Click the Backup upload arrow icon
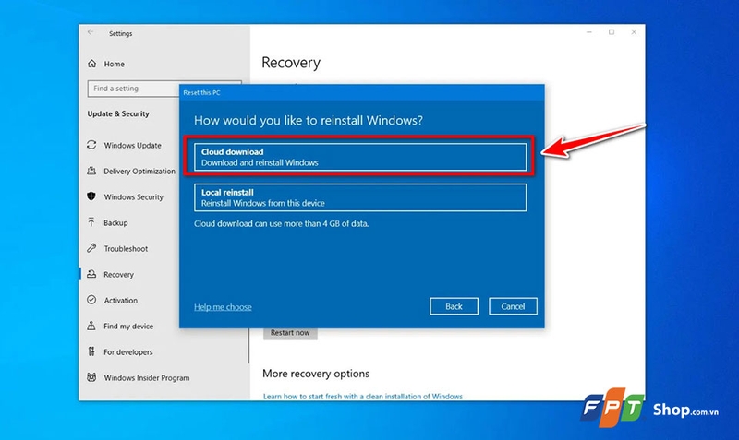 pos(91,222)
